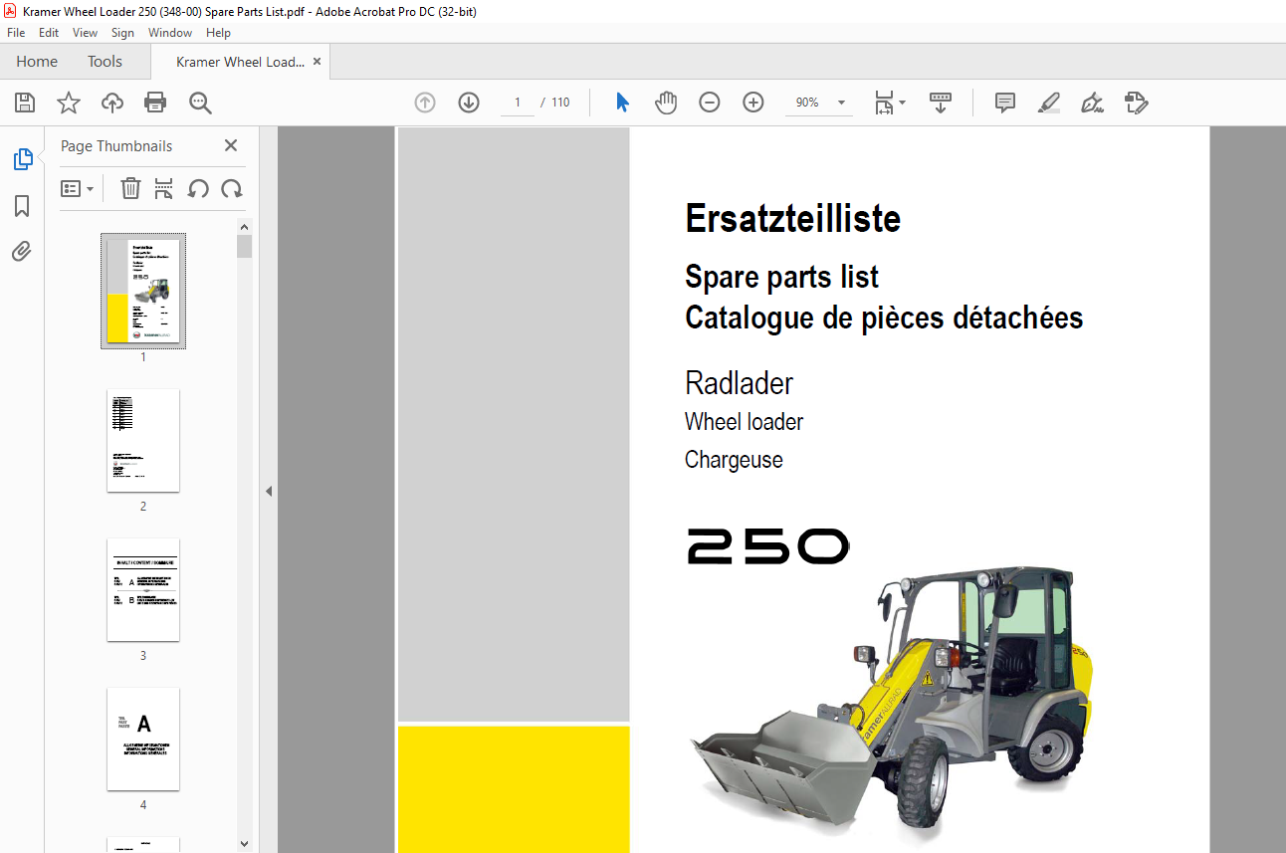
Task: Select the Highlight text pen tool
Action: point(1048,103)
